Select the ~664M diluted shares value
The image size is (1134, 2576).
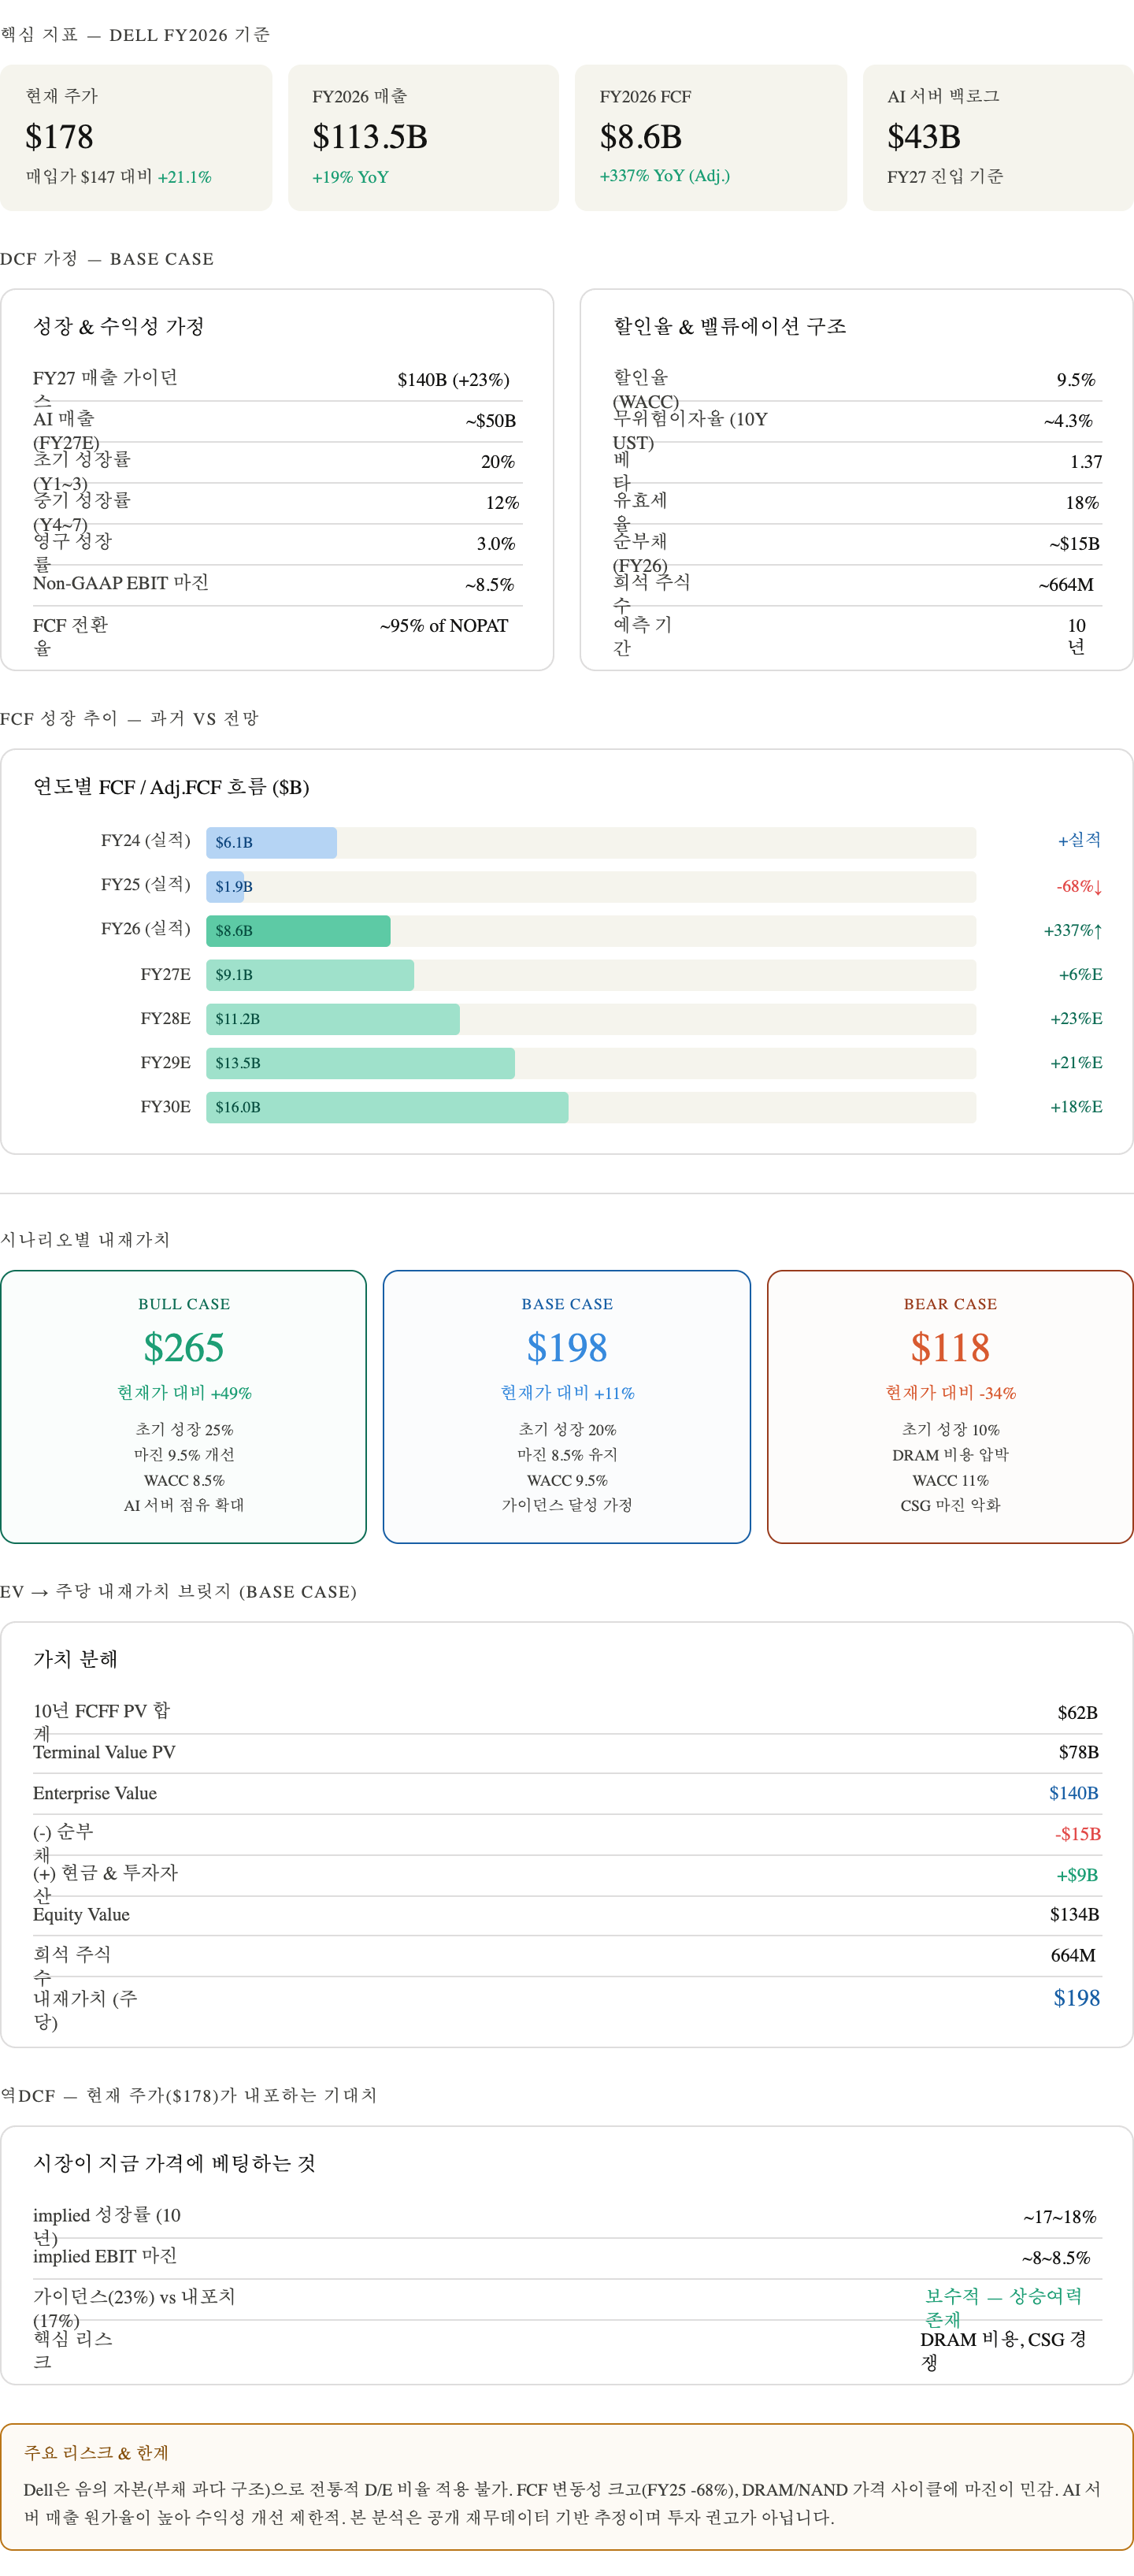(x=1066, y=585)
